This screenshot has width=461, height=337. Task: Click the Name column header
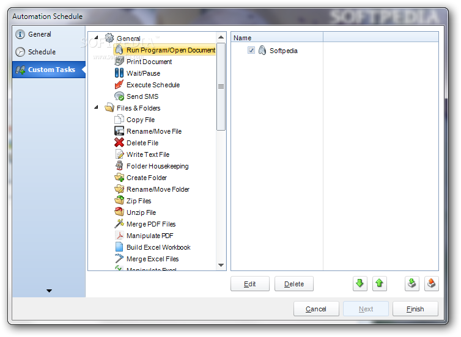click(x=277, y=38)
